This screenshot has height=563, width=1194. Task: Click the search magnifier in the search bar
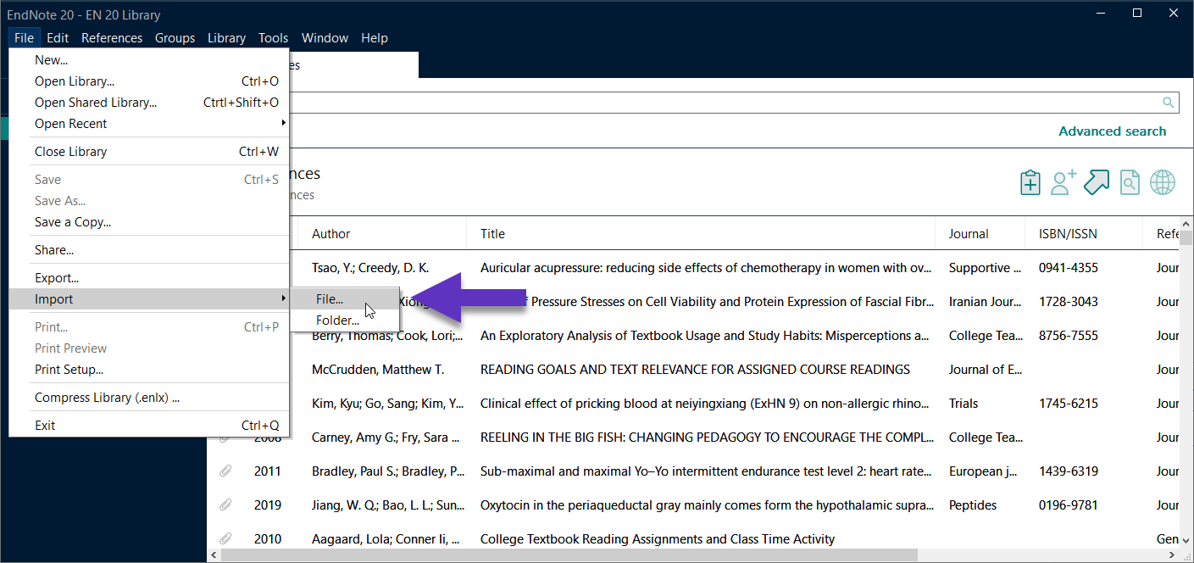(1169, 102)
